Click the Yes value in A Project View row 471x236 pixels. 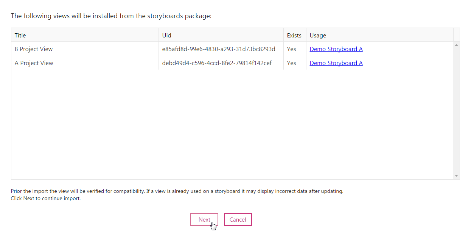click(291, 63)
